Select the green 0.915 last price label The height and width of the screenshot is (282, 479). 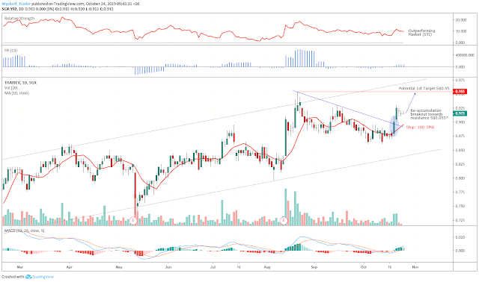click(460, 113)
